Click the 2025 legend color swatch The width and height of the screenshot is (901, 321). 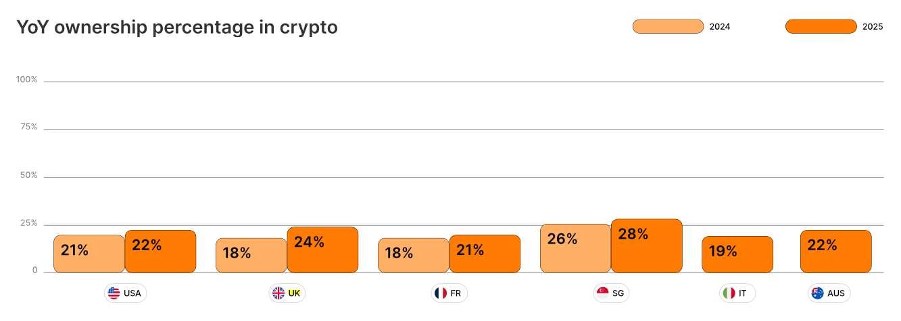click(821, 26)
